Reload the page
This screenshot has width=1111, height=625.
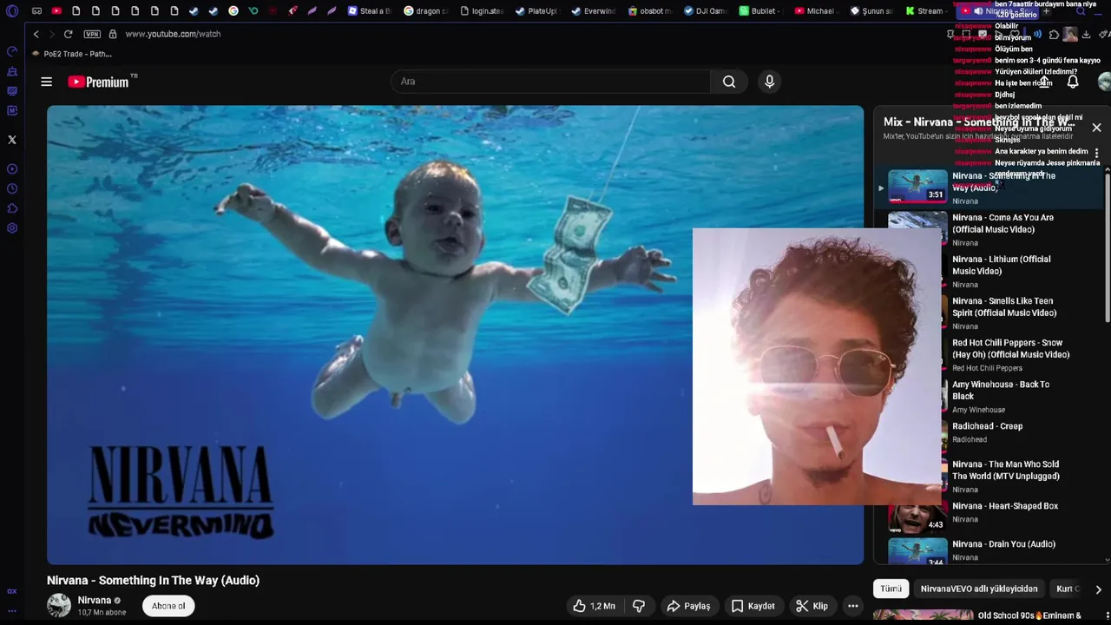click(x=68, y=34)
